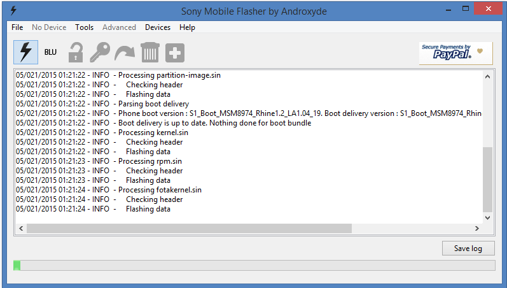The height and width of the screenshot is (288, 507).
Task: Click the horizontal scrollbar thumb of log
Action: click(189, 228)
